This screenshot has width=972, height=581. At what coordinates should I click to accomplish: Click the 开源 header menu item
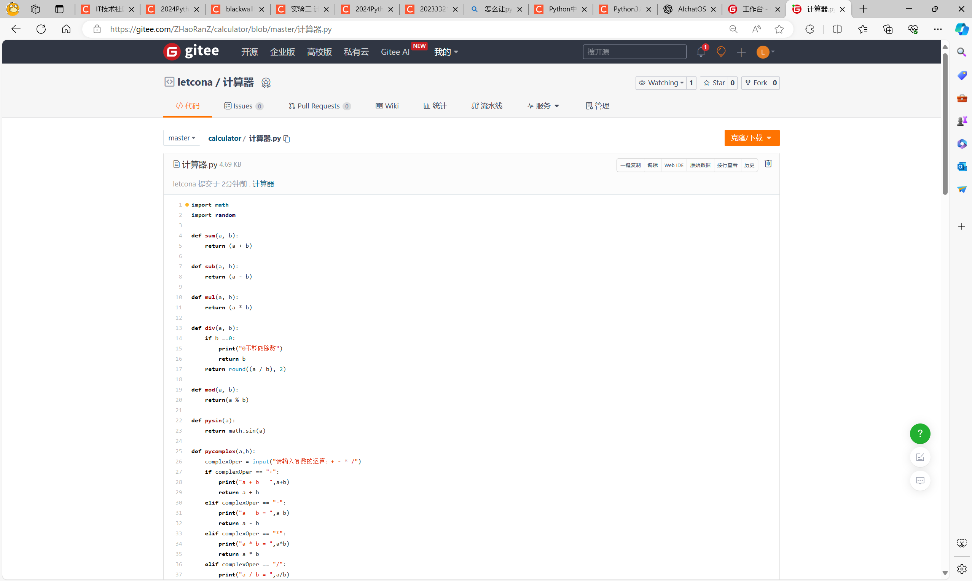click(249, 52)
